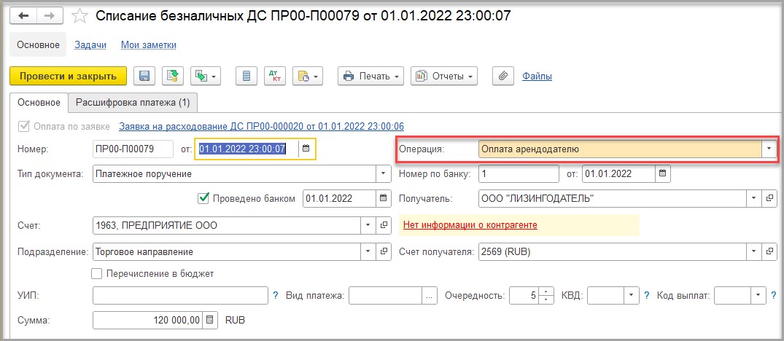Switch to Расшифровка платежа (1) tab
This screenshot has width=784, height=341.
[x=133, y=103]
